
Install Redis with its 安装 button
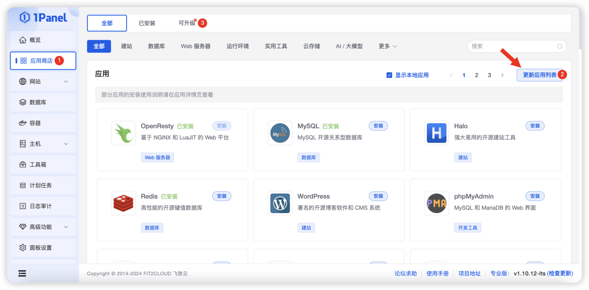coord(222,196)
